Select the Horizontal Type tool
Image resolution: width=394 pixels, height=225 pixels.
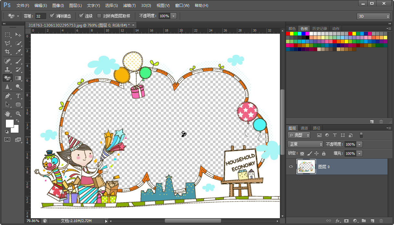(x=18, y=96)
